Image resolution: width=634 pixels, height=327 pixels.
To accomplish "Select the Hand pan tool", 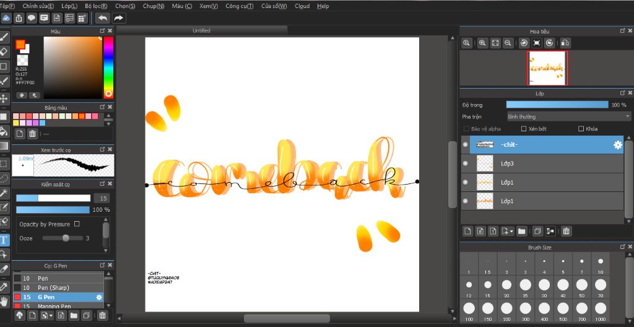I will pyautogui.click(x=4, y=302).
